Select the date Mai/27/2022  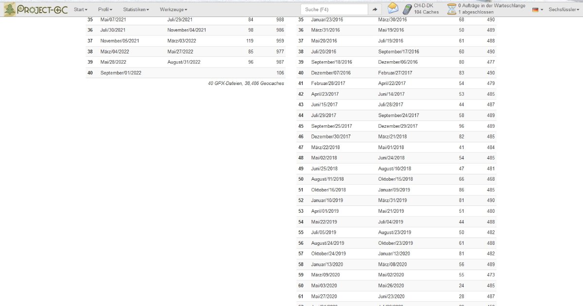(181, 51)
